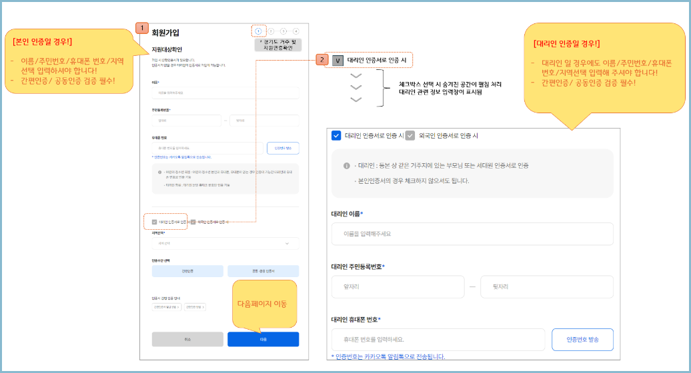The image size is (691, 373).
Task: Click the large 인증번호는 카카오톡 알림톡으로 전송됩니다 note
Action: [388, 357]
